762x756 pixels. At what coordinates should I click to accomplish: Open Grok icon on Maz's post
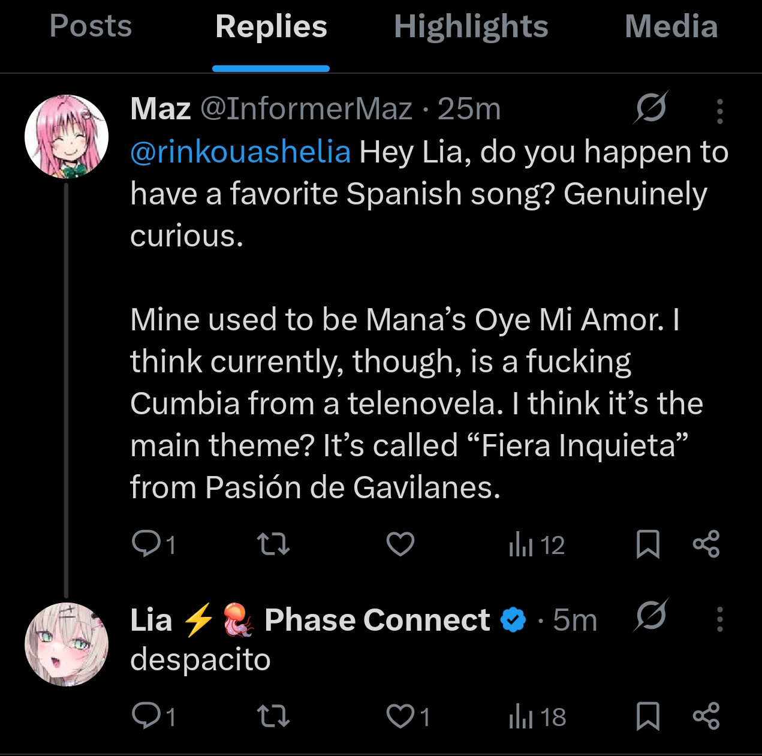pyautogui.click(x=650, y=109)
